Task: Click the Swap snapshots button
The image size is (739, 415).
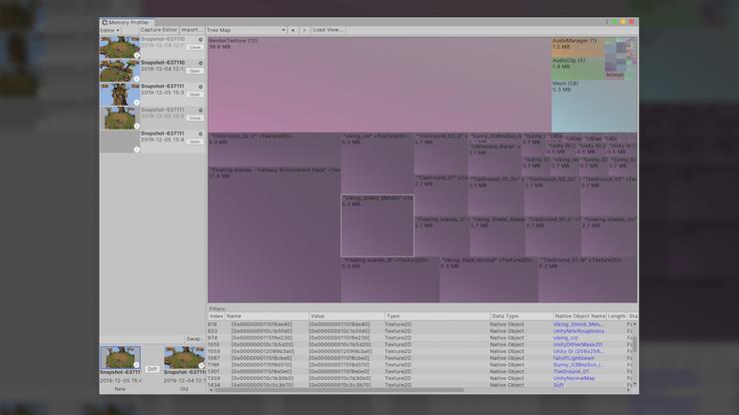Action: [193, 339]
